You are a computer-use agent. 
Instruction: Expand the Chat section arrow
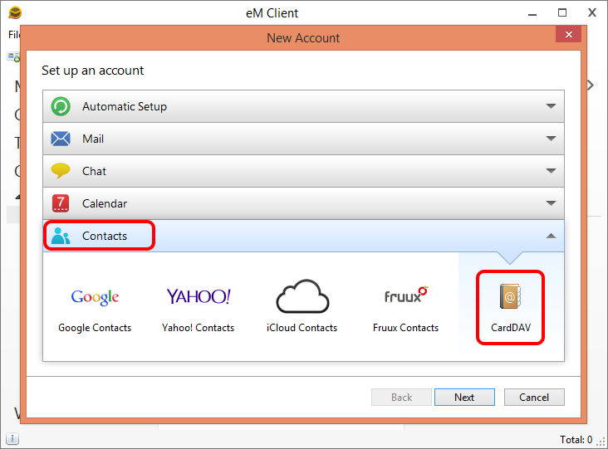[x=551, y=170]
